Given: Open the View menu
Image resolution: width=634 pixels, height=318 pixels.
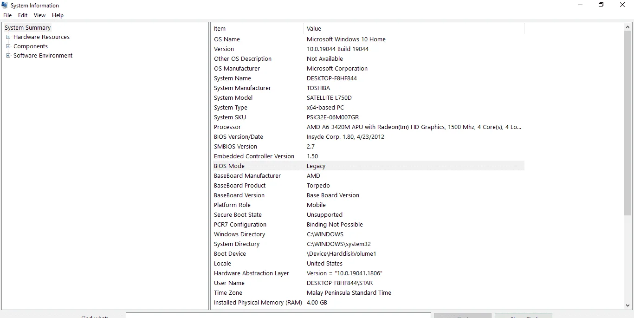Looking at the screenshot, I should 40,15.
